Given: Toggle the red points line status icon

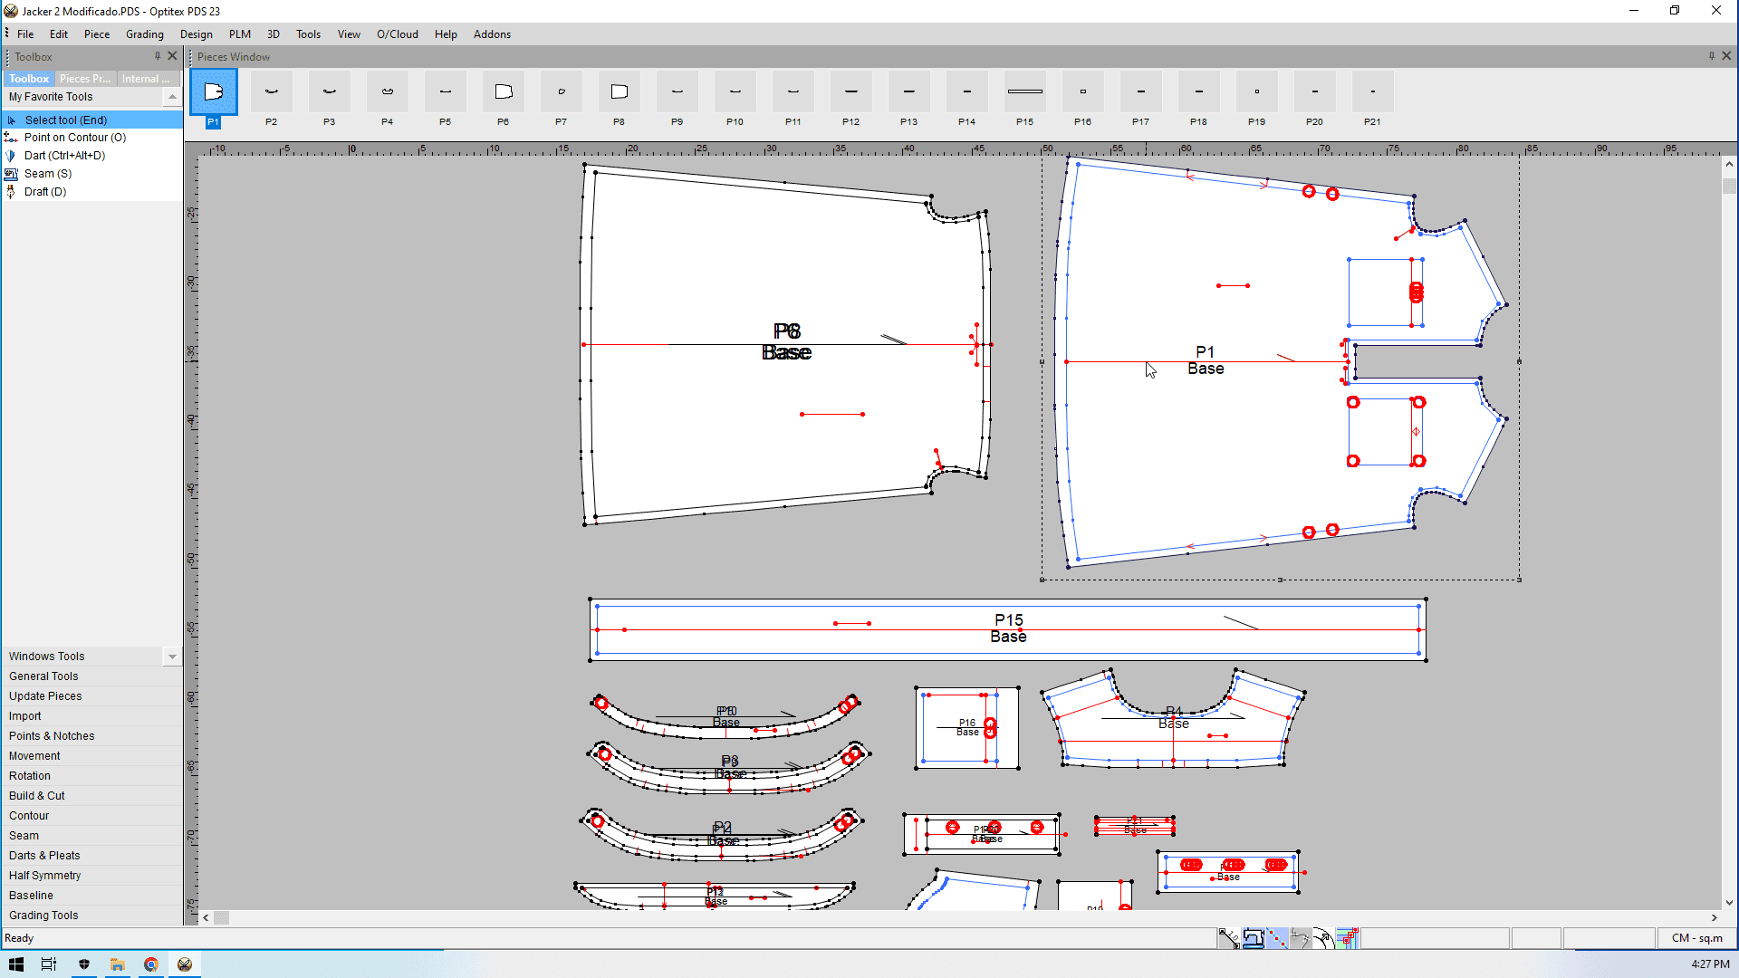Looking at the screenshot, I should point(1277,938).
